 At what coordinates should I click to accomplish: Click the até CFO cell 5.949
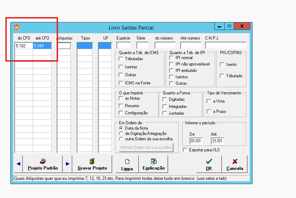point(42,46)
